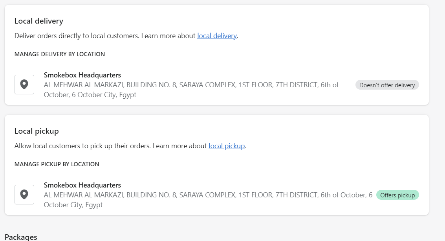Click the "Local delivery" section heading
Screen dimensions: 445x241
pyautogui.click(x=39, y=21)
